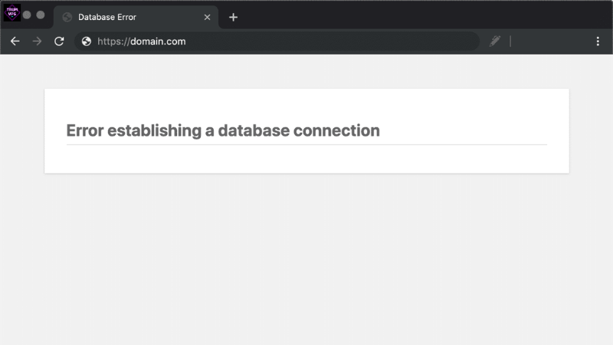The image size is (613, 345).
Task: Open the pencil extension icon
Action: (495, 41)
